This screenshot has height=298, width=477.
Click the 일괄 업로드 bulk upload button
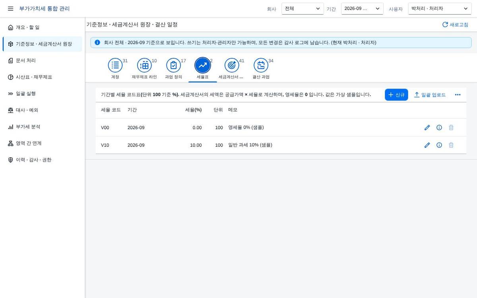coord(430,95)
